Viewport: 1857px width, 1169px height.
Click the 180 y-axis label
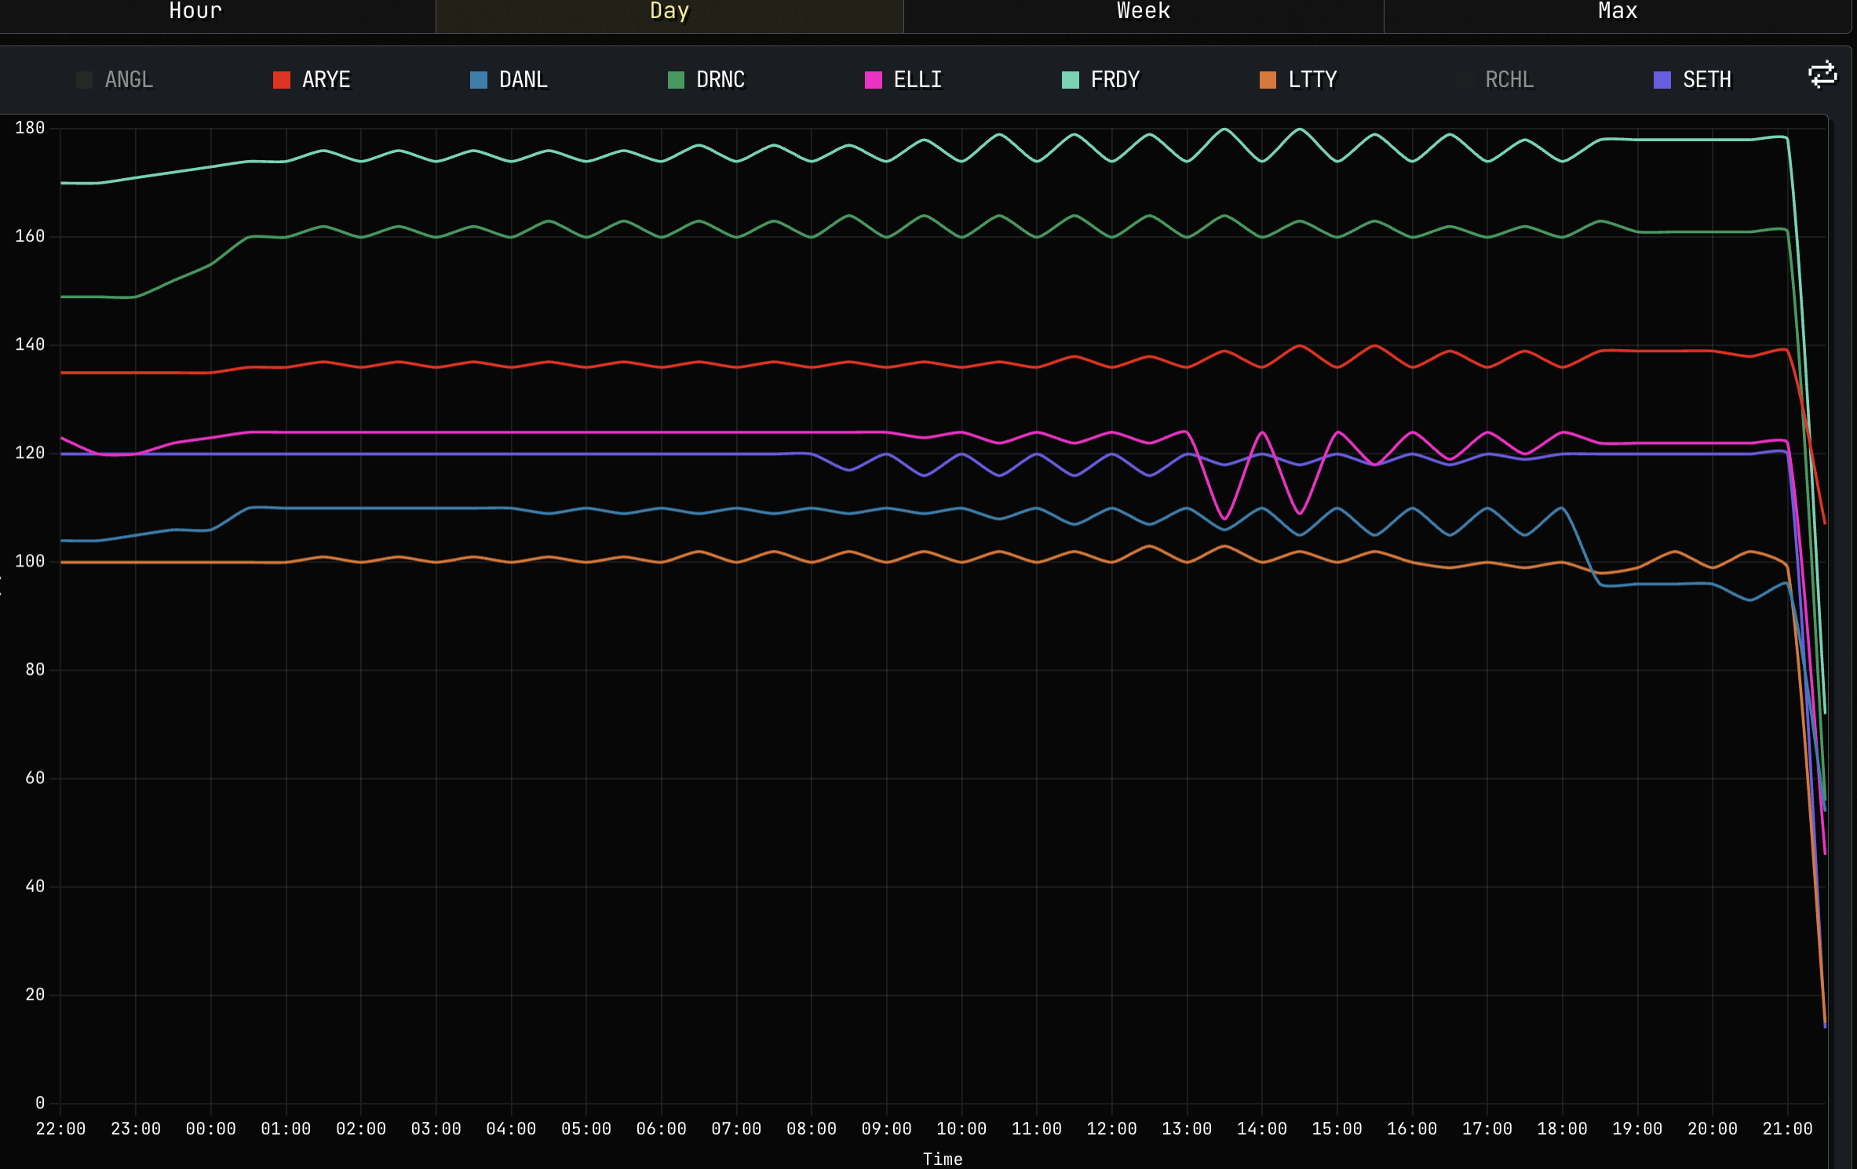pyautogui.click(x=30, y=128)
